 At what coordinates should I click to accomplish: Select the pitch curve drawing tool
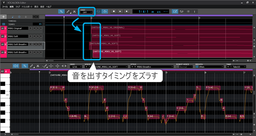(44, 66)
